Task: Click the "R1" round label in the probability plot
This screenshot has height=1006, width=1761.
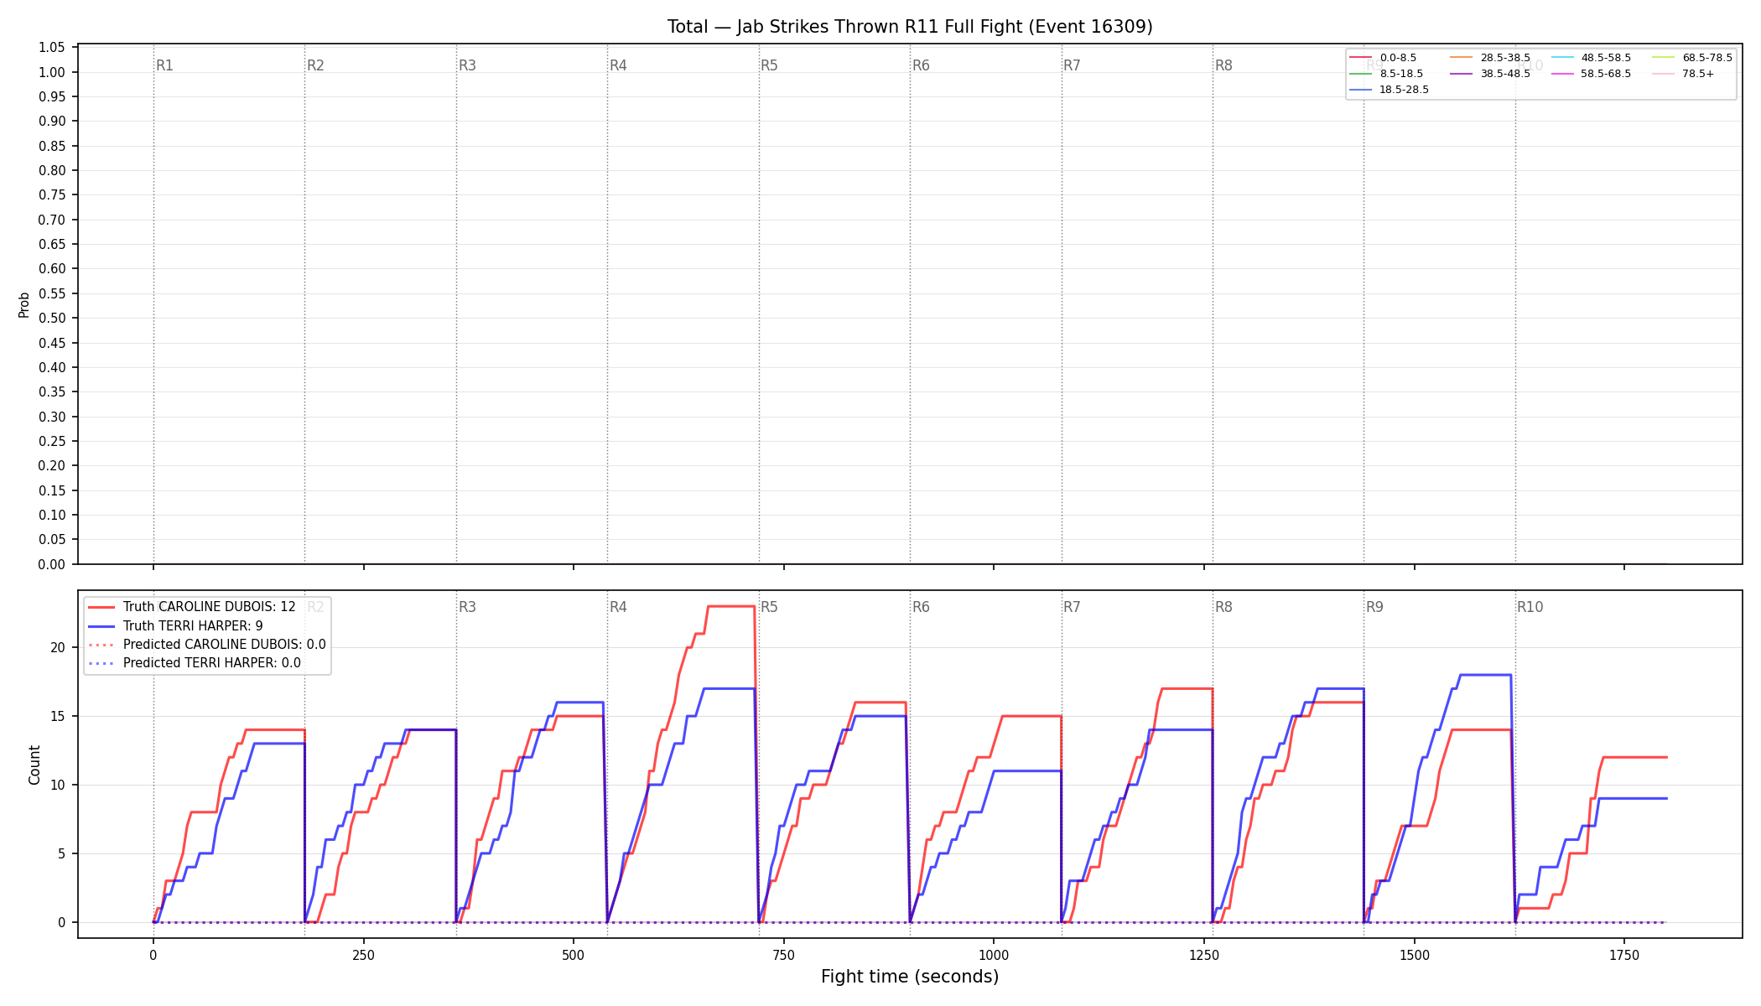Action: coord(164,65)
